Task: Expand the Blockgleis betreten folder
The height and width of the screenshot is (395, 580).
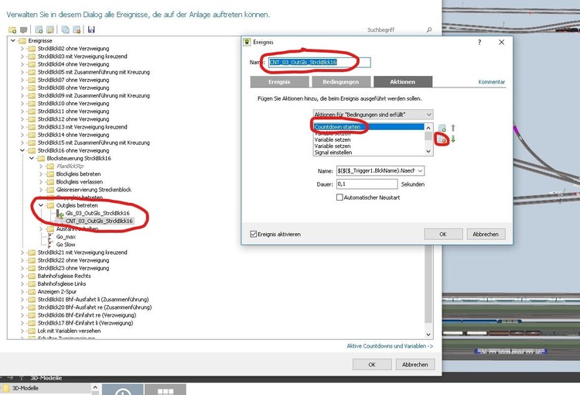Action: [41, 174]
